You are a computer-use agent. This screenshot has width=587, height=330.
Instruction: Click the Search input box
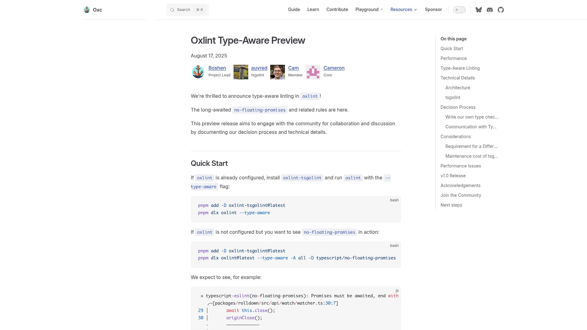[x=187, y=10]
